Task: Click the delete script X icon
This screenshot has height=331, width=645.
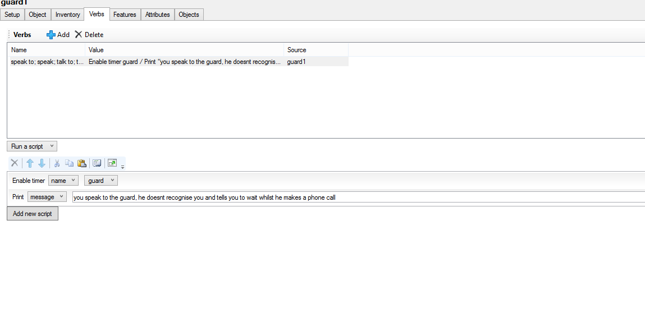Action: 15,163
